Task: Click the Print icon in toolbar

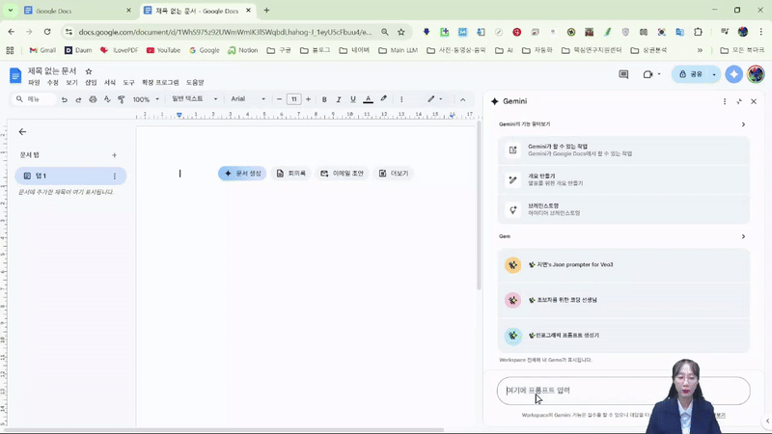Action: click(93, 99)
